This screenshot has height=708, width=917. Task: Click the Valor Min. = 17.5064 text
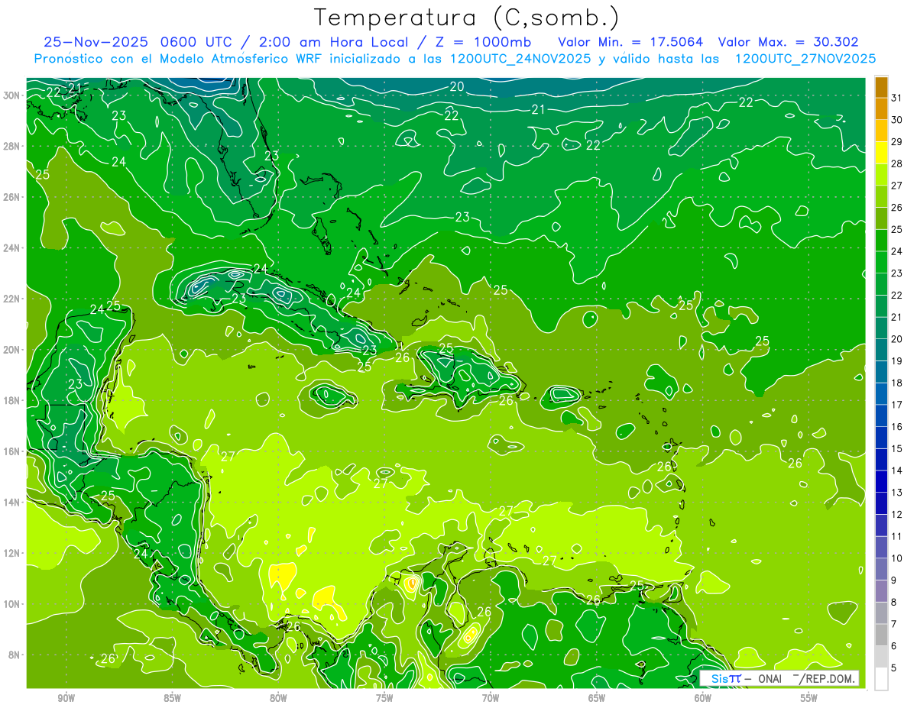[630, 42]
